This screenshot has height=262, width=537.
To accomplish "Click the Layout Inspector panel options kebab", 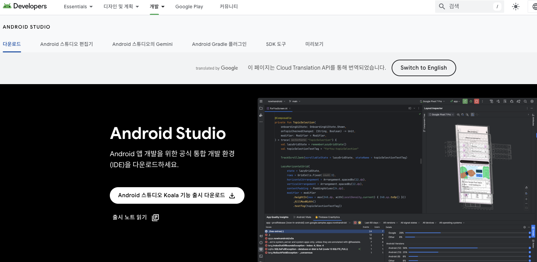I will [x=527, y=108].
